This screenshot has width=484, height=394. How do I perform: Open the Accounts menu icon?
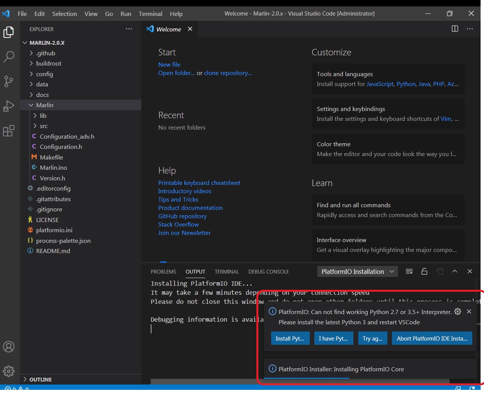click(x=9, y=347)
